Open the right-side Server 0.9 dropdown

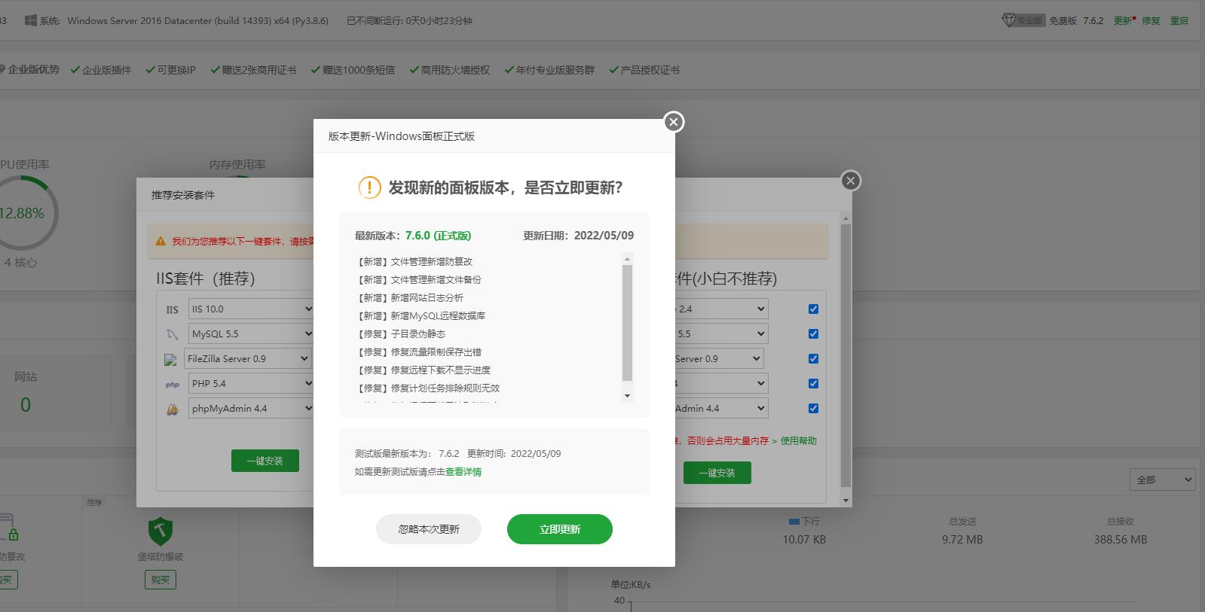point(720,359)
